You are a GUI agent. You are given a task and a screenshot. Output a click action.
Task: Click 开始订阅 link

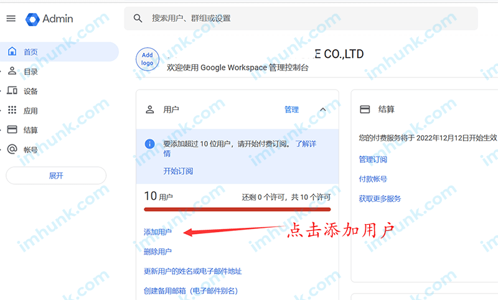click(178, 171)
